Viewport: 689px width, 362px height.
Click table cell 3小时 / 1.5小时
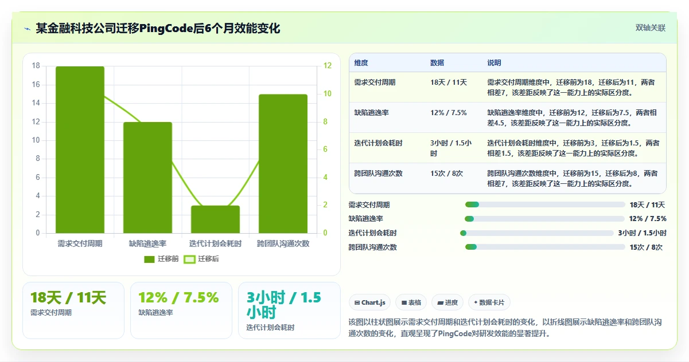pyautogui.click(x=453, y=148)
